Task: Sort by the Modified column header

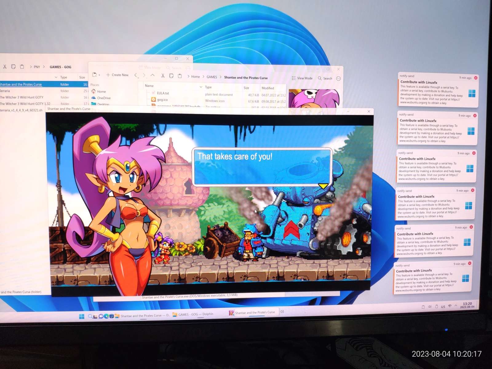Action: point(268,88)
